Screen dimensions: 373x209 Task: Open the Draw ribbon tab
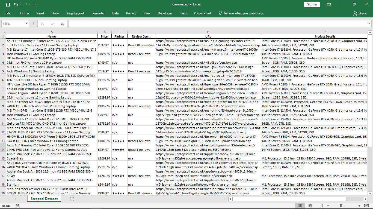tap(55, 13)
